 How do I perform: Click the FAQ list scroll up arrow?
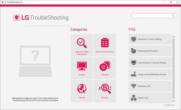(x=174, y=37)
